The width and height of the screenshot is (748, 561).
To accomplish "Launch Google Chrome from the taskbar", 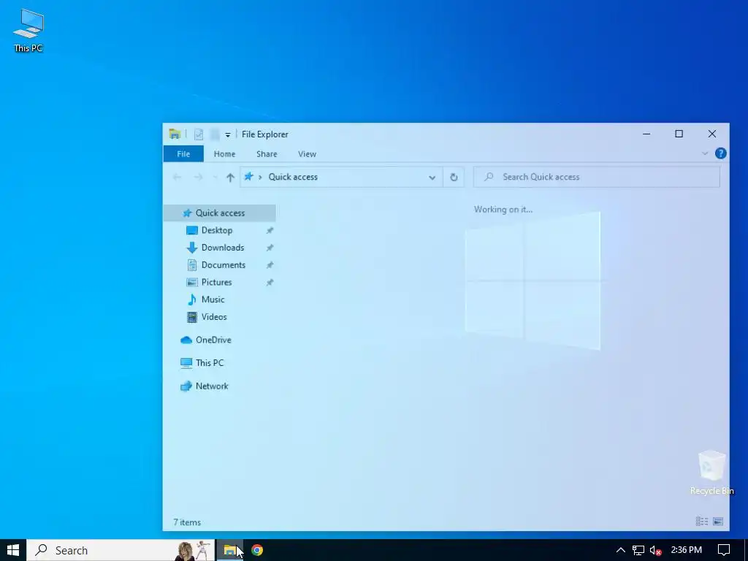I will (257, 550).
